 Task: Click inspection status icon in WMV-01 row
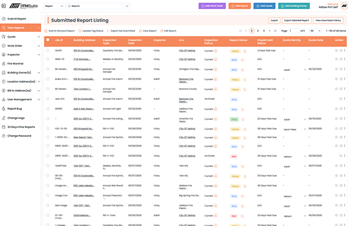tap(216, 59)
